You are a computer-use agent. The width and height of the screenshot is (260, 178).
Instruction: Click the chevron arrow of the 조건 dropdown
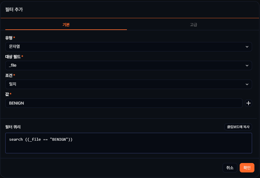tap(247, 84)
